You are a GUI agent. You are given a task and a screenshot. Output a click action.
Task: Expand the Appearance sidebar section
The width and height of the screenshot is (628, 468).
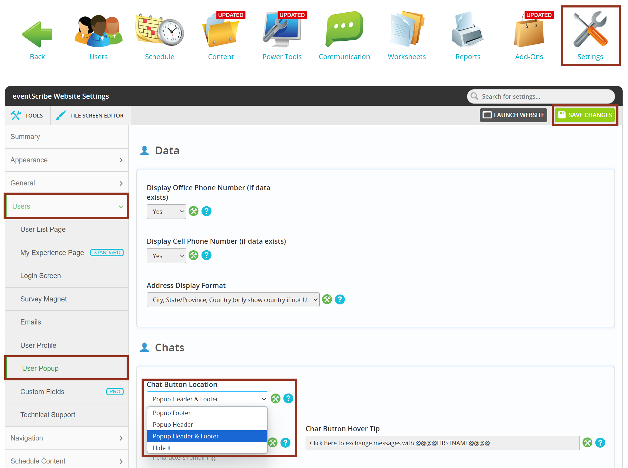tap(67, 160)
